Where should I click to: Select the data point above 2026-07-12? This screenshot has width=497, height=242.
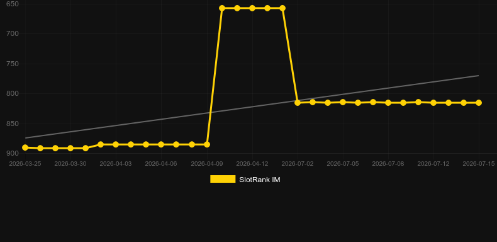433,103
